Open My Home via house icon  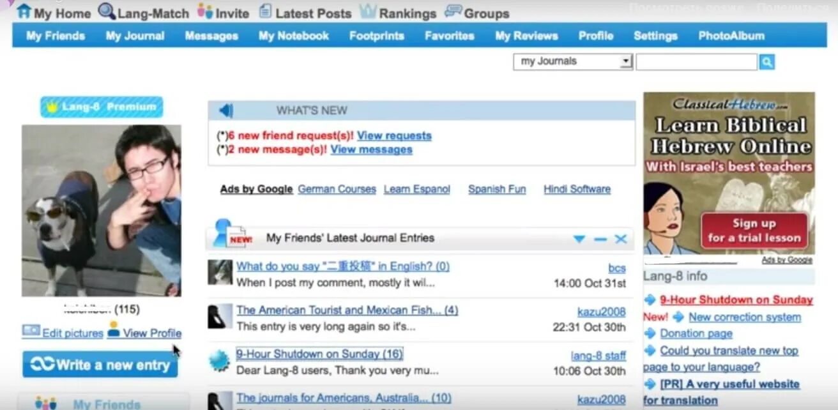tap(23, 11)
